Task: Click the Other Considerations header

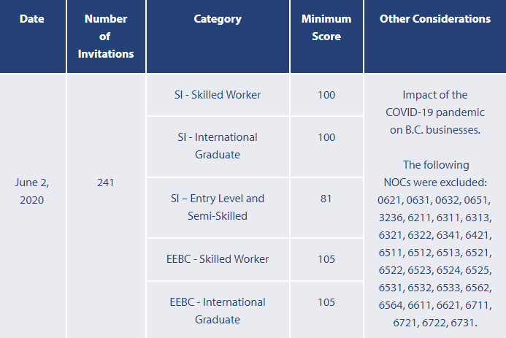Action: 435,19
